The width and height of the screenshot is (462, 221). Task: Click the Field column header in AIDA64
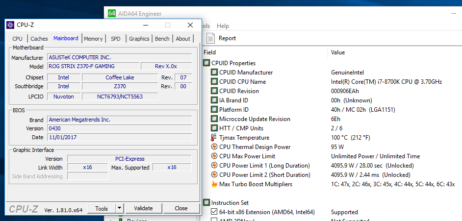(210, 52)
